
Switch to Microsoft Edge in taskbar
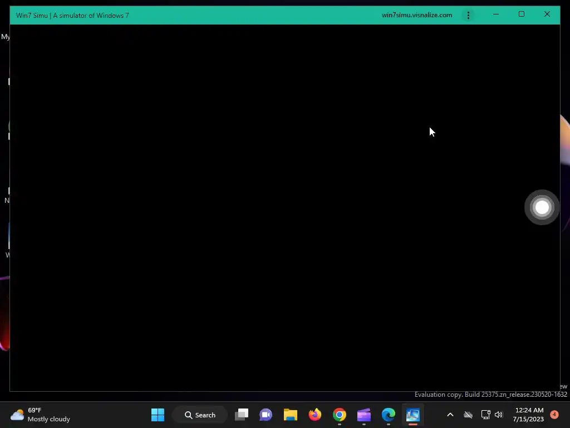point(388,415)
